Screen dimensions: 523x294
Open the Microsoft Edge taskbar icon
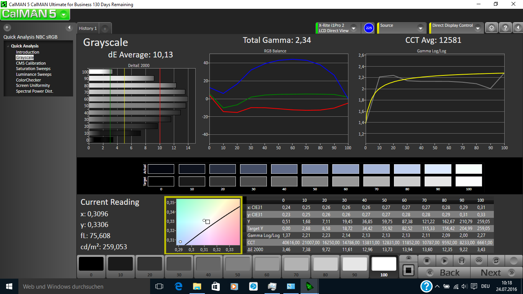[178, 286]
